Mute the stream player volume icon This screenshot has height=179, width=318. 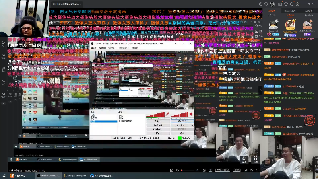[x=178, y=170]
